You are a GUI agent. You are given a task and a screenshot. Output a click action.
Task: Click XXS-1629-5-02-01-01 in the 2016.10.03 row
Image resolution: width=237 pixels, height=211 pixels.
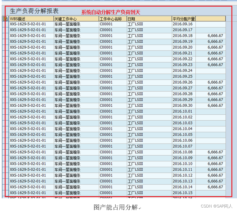(28, 123)
